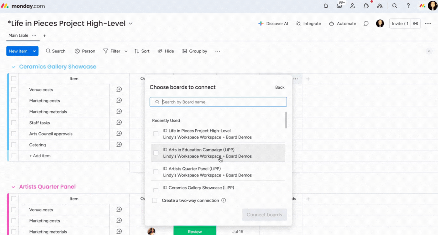This screenshot has width=438, height=235.
Task: Open the apps marketplace puzzle icon
Action: (x=366, y=6)
